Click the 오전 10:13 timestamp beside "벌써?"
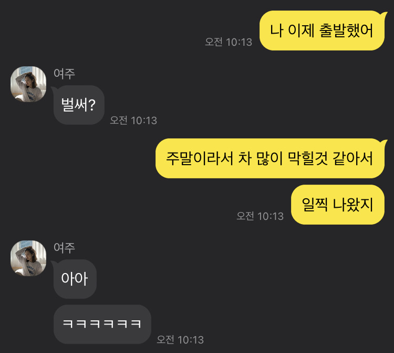This screenshot has height=353, width=394. pos(133,120)
